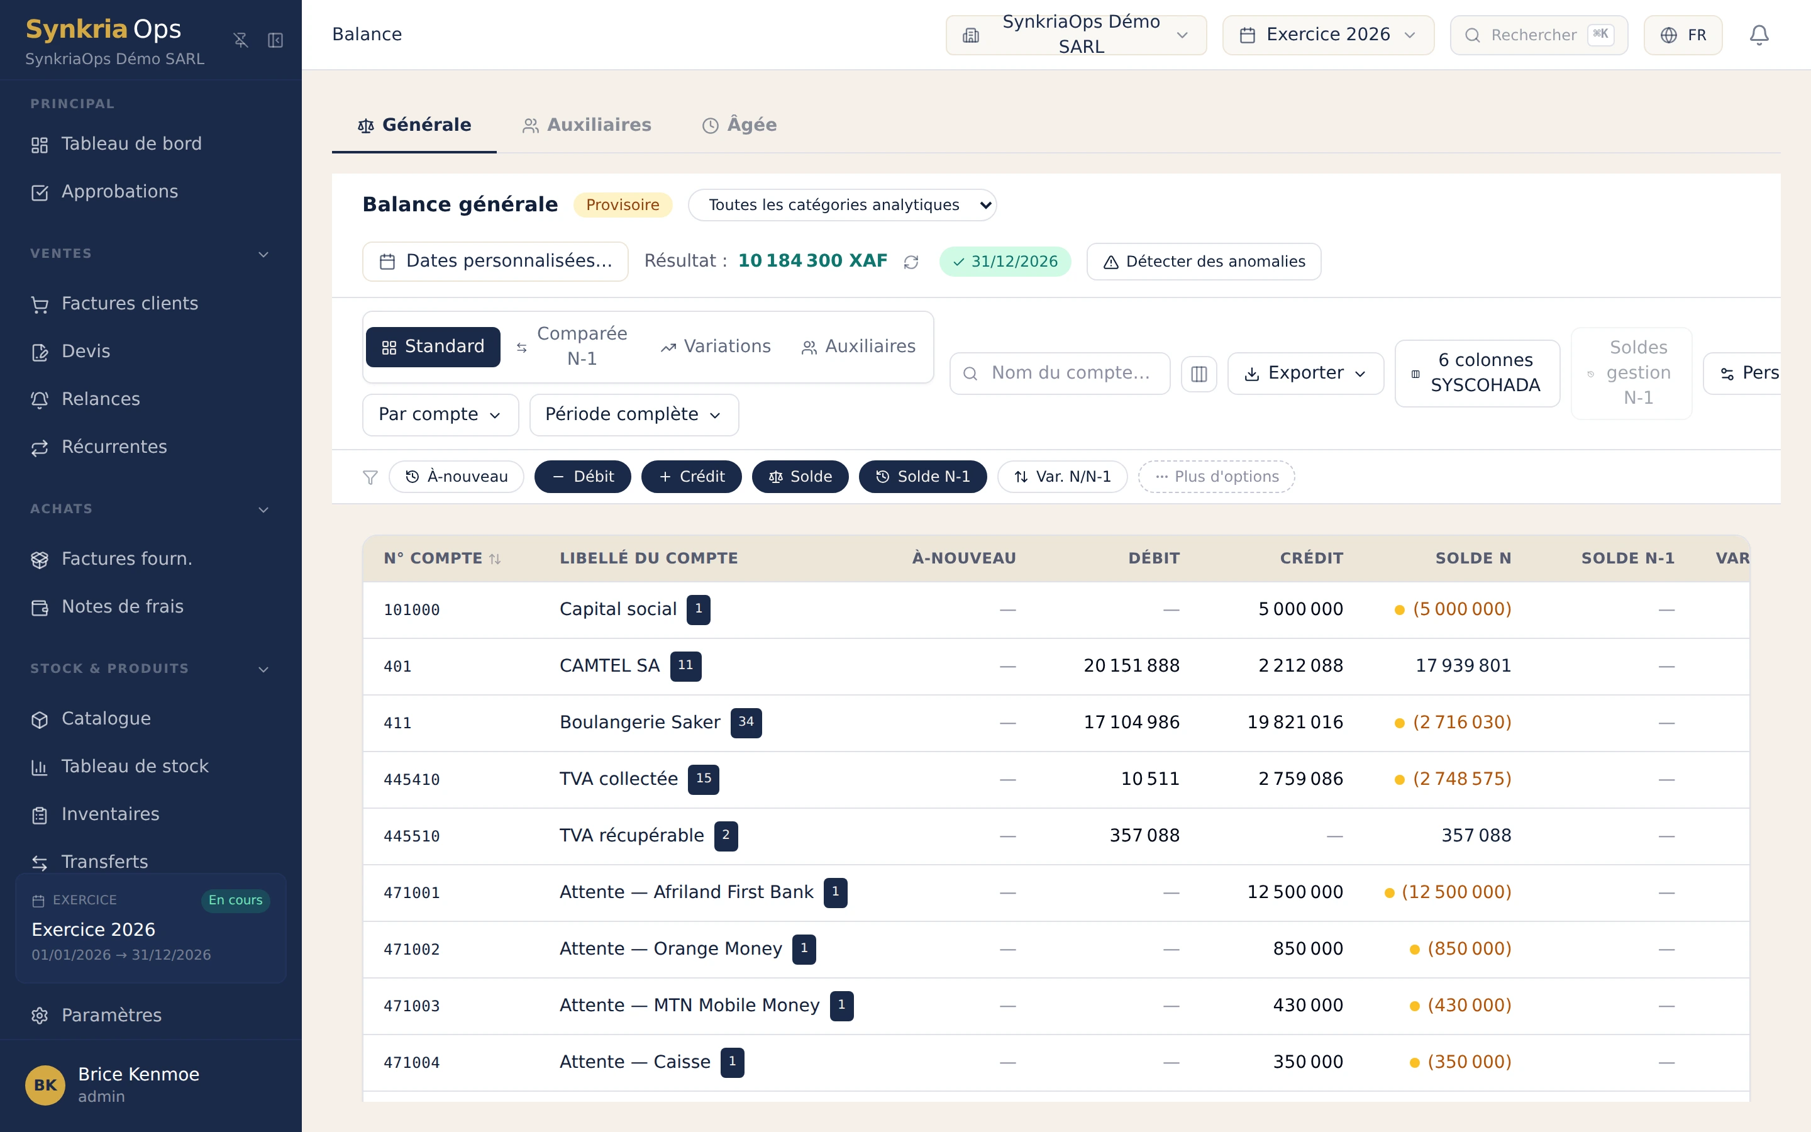Image resolution: width=1811 pixels, height=1132 pixels.
Task: Click the refresh result icon
Action: (911, 262)
